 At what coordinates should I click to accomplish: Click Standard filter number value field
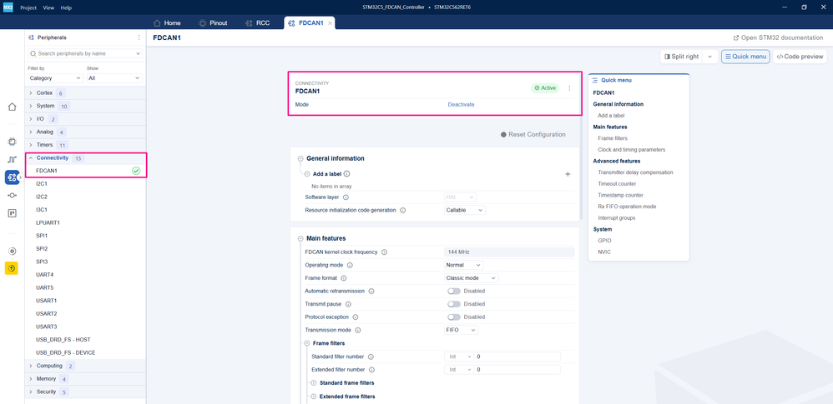[517, 357]
